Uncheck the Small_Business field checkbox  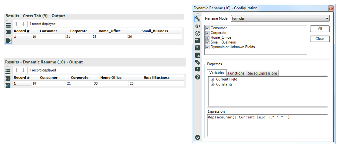tap(208, 42)
